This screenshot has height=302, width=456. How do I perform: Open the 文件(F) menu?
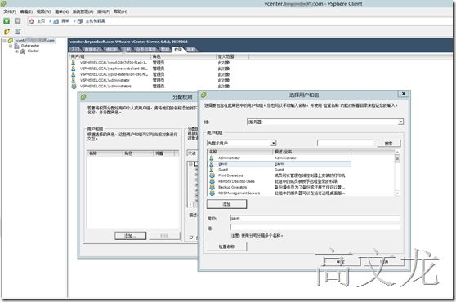click(x=10, y=11)
